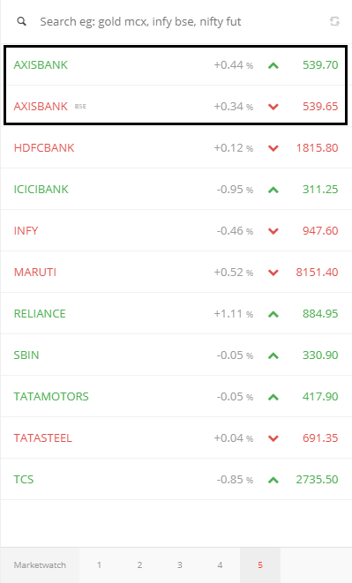
Task: Click the refresh icon beside search
Action: pos(334,21)
